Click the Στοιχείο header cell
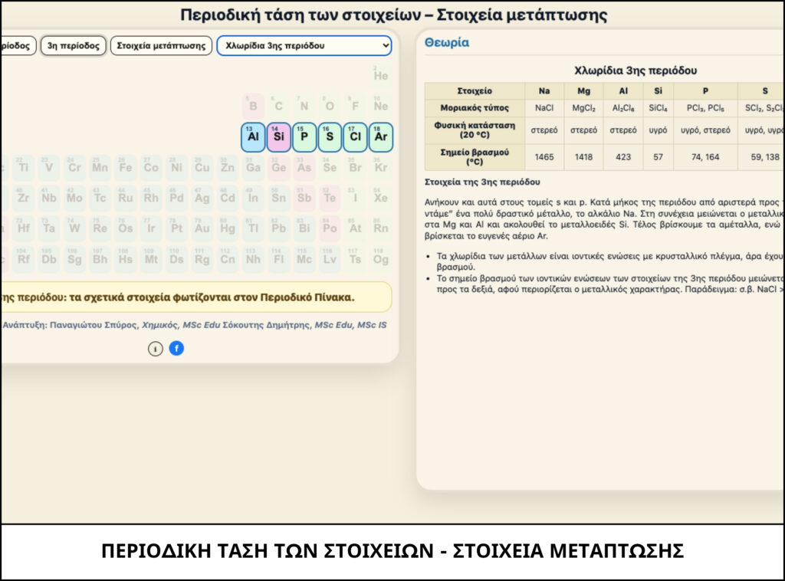The width and height of the screenshot is (785, 581). [x=475, y=91]
